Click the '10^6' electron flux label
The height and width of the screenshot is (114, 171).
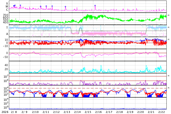tap(6, 81)
